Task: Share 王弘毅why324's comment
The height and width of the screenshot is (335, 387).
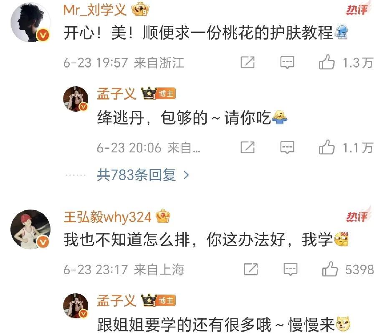Action: 251,269
